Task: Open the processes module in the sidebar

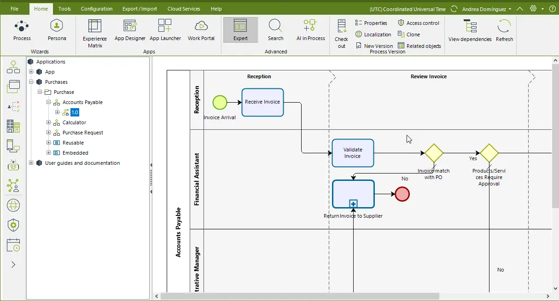Action: 13,67
